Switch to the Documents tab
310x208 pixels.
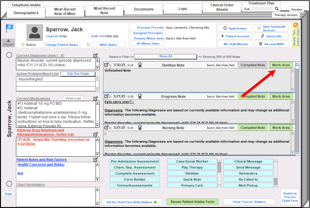point(143,9)
